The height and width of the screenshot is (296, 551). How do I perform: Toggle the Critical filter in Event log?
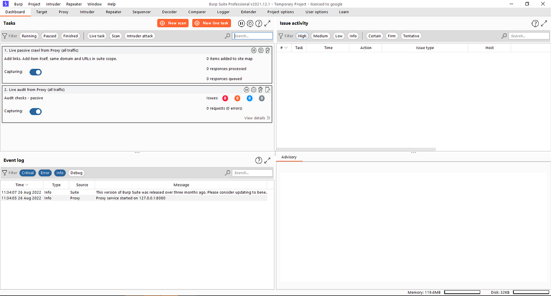tap(28, 173)
